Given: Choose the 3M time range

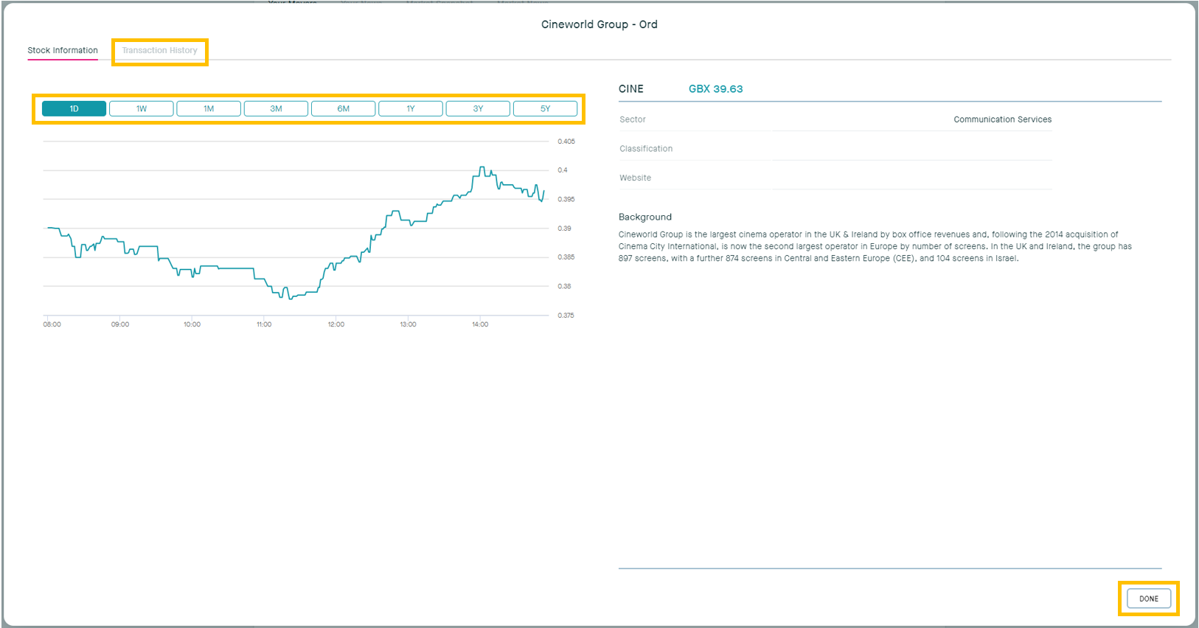Looking at the screenshot, I should pos(276,109).
